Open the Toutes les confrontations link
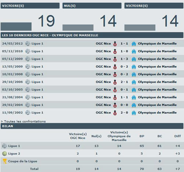 (23, 122)
